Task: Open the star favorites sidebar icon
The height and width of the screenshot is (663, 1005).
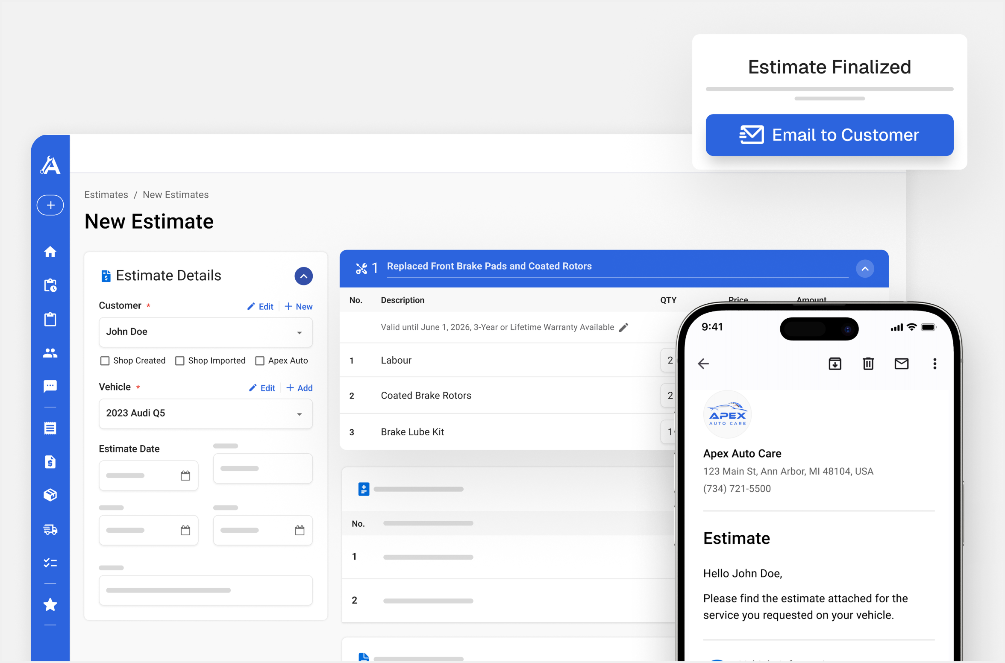Action: (x=50, y=604)
